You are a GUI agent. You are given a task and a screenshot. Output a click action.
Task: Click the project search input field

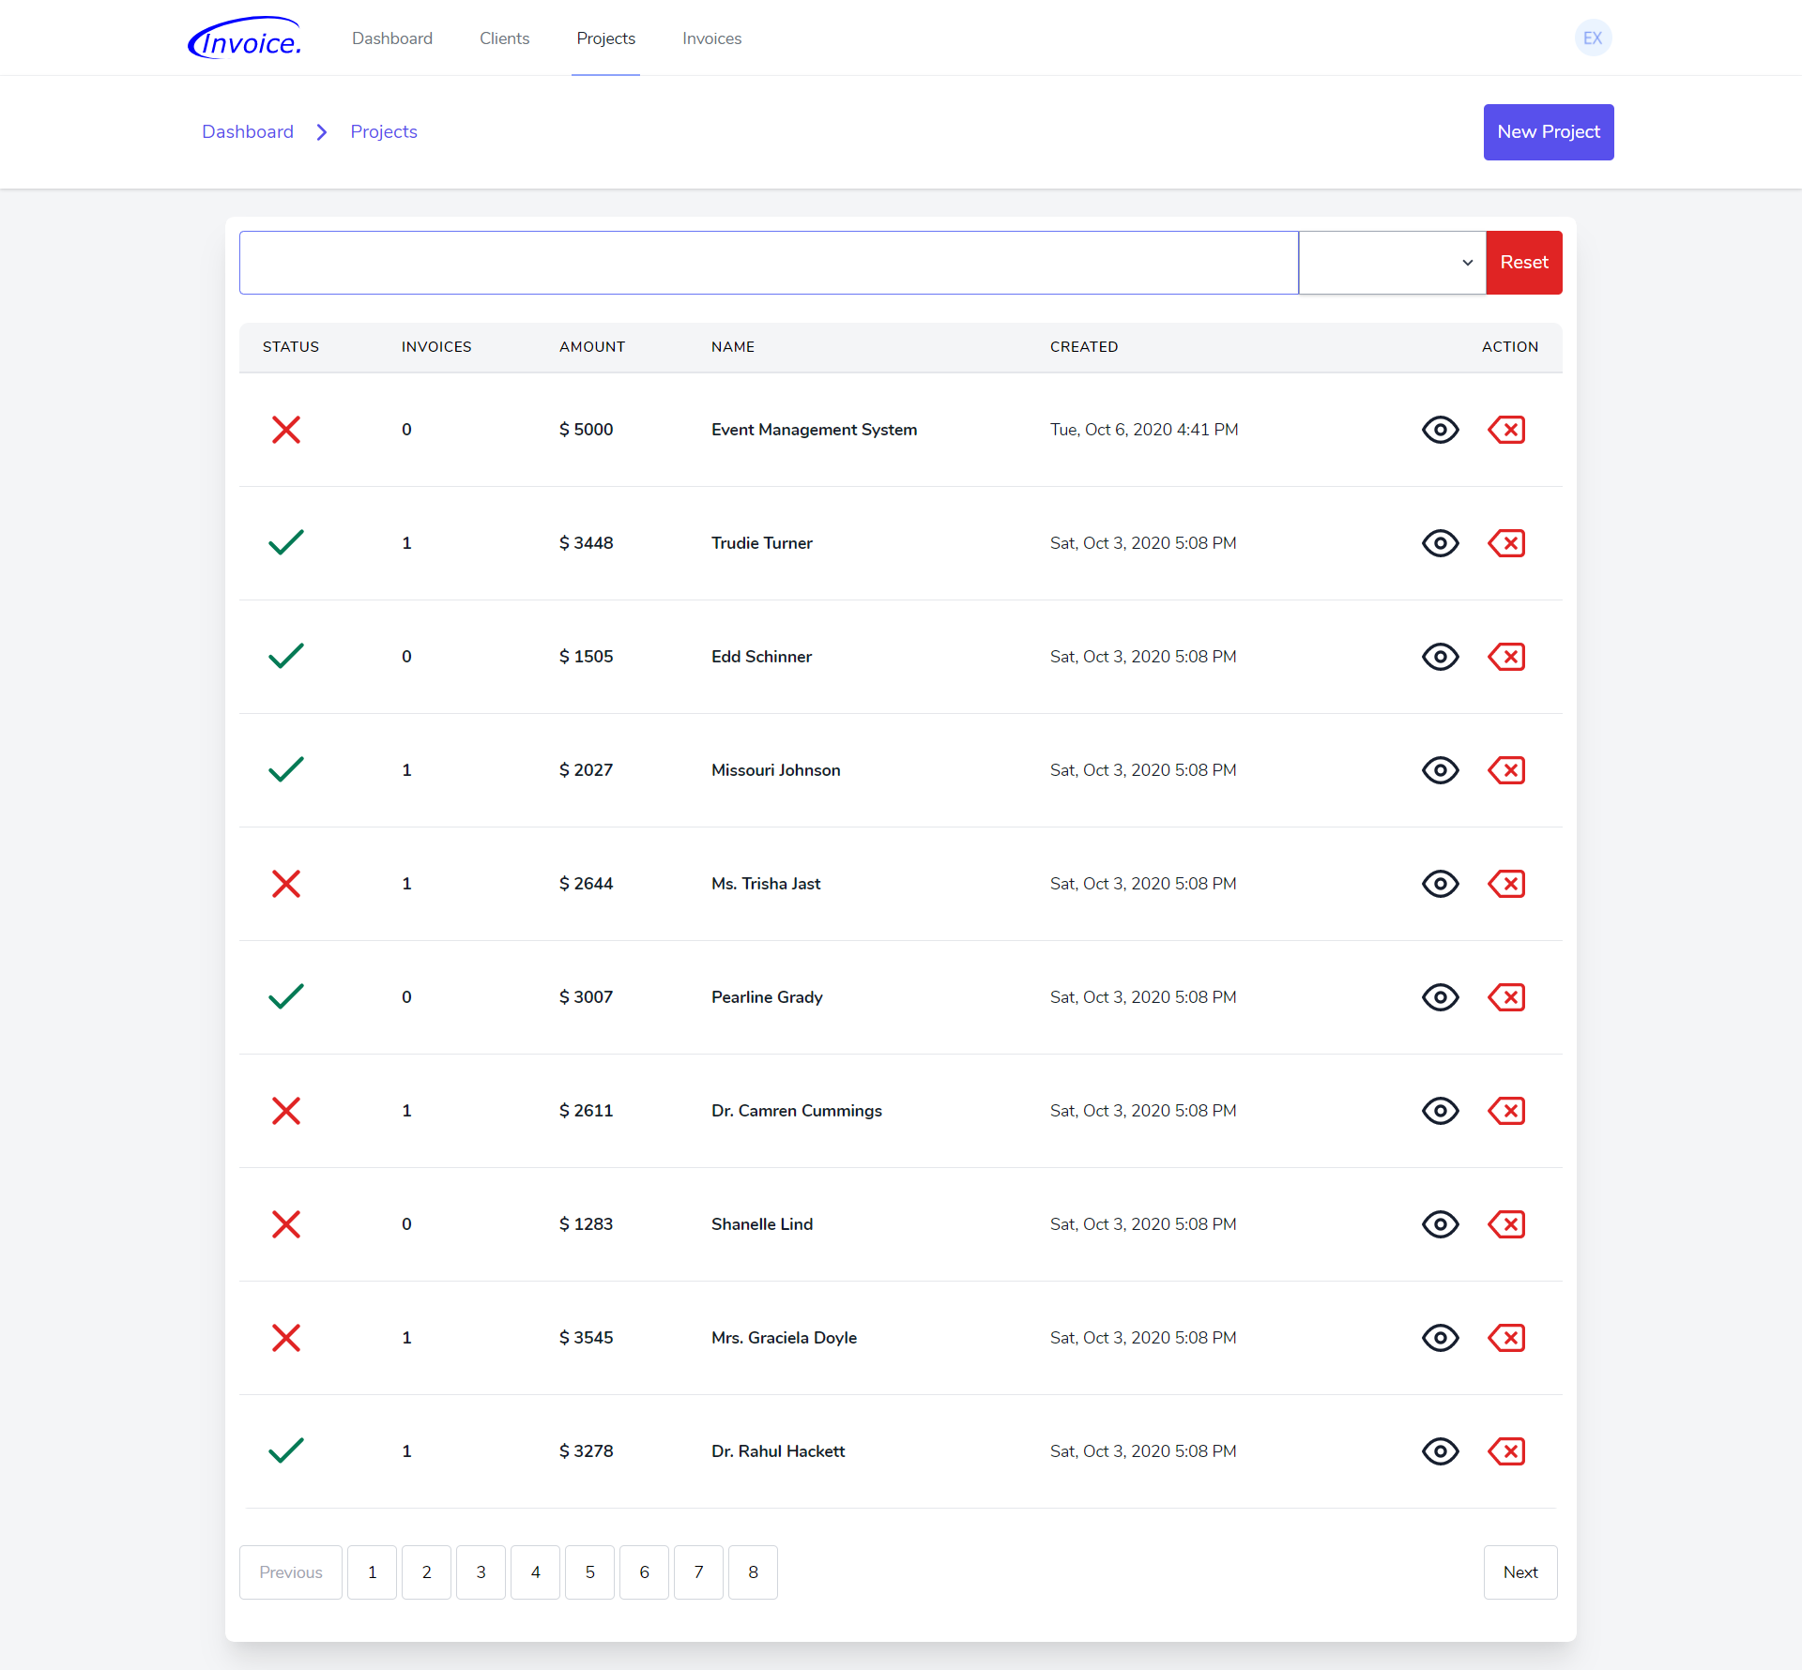click(769, 263)
